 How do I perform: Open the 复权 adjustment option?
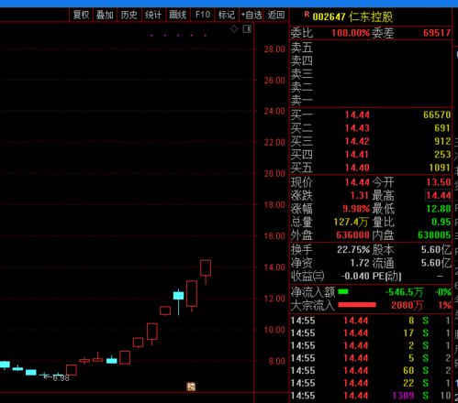click(81, 15)
